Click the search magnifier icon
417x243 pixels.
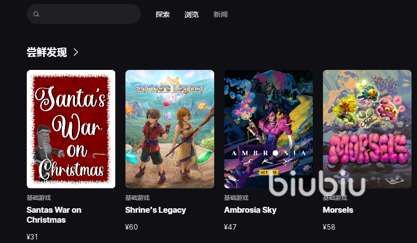[36, 14]
